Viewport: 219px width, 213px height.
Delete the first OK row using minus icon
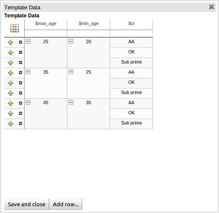(20, 53)
